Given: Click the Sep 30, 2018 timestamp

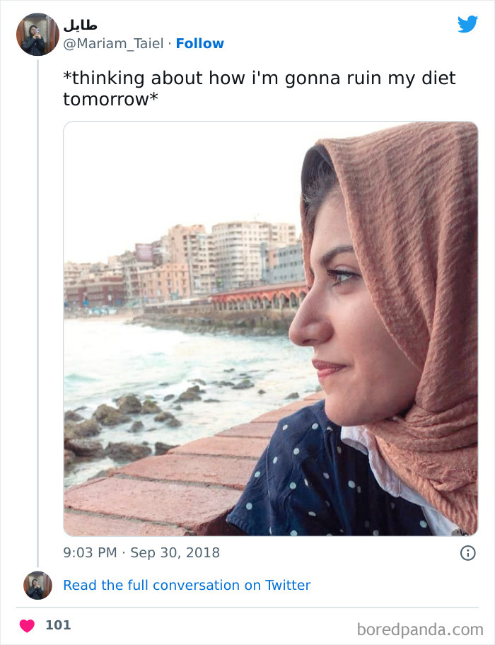Looking at the screenshot, I should [x=175, y=553].
